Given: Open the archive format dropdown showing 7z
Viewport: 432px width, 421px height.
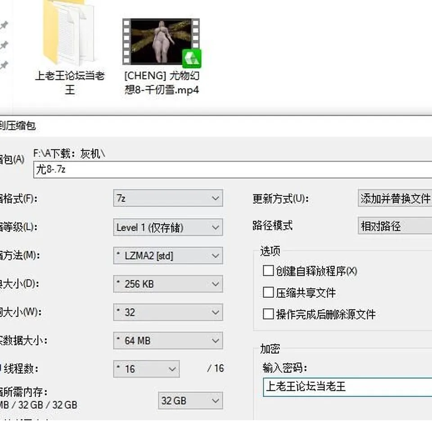Looking at the screenshot, I should (168, 198).
